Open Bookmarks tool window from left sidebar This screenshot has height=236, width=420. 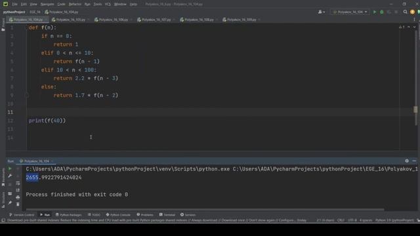point(3,177)
